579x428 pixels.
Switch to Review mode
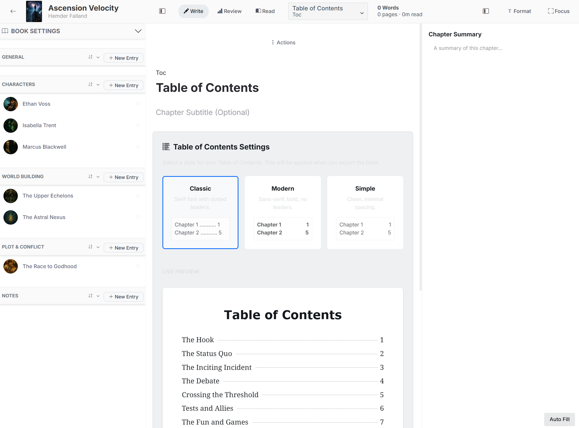pos(229,11)
